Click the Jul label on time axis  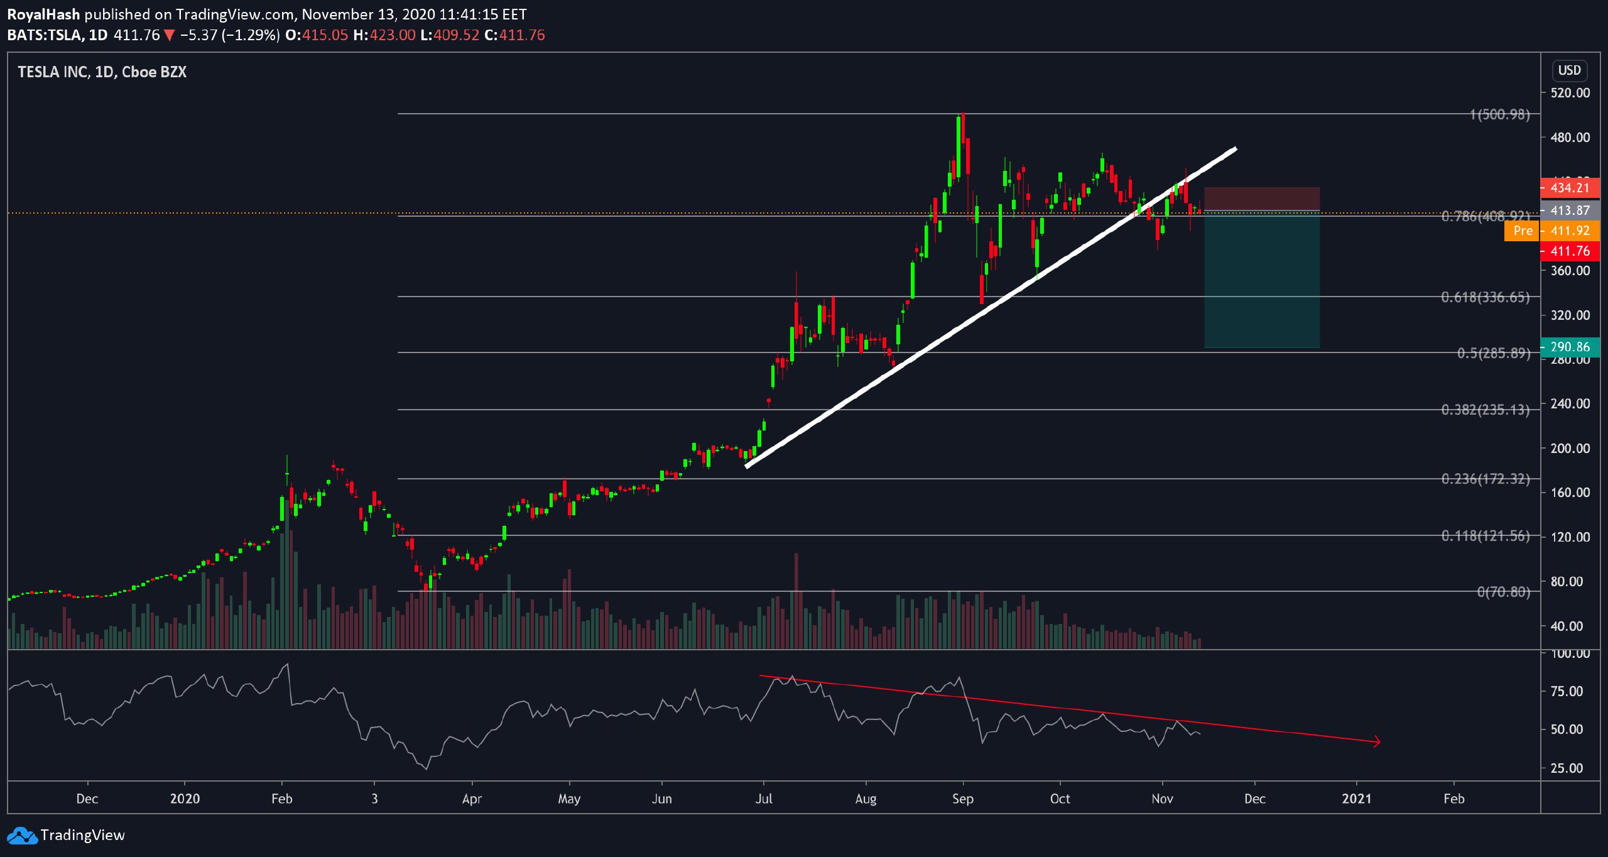(x=763, y=799)
